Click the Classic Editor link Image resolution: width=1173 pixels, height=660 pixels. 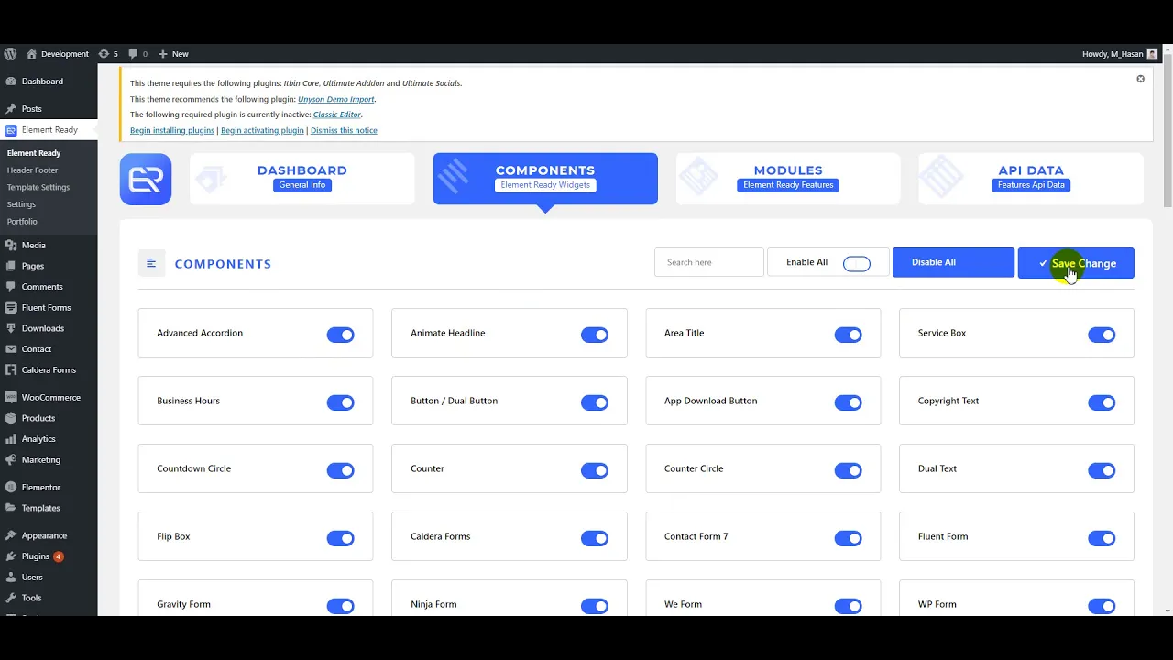point(337,115)
